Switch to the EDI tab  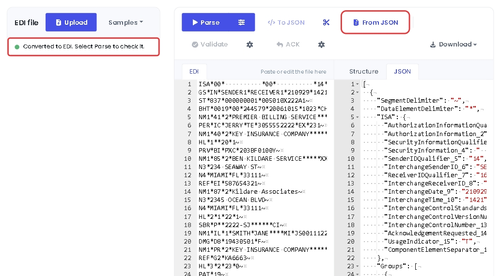[x=194, y=72]
